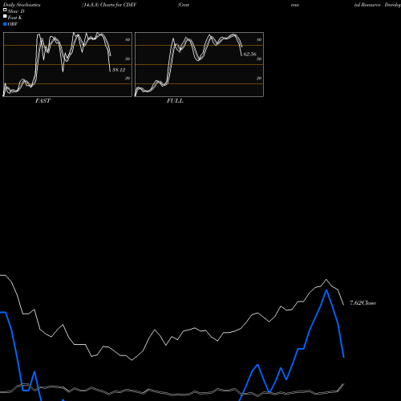This screenshot has height=401, width=401.
Task: Open the FULL stochastic chart panel
Action: 199,64
